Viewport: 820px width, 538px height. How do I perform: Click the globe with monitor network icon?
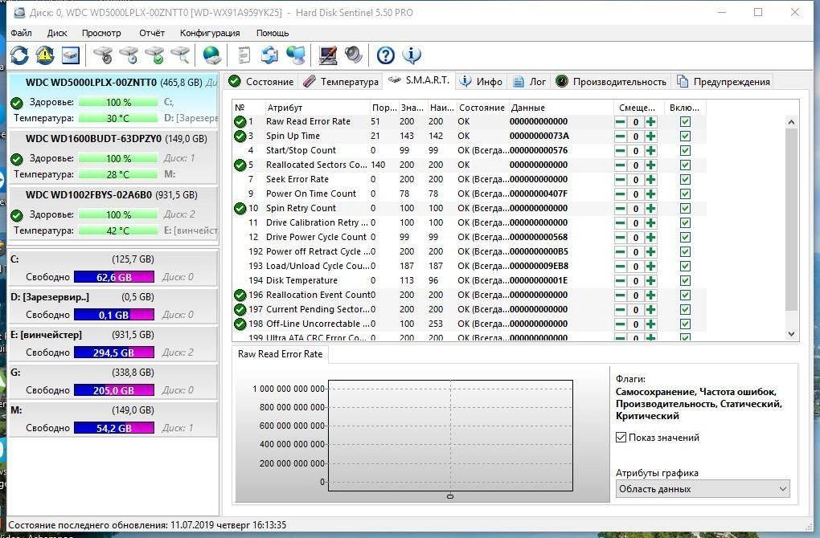point(296,55)
